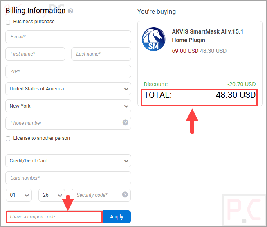The image size is (267, 227).
Task: Click the struck-through 69.00 USD price
Action: 185,51
